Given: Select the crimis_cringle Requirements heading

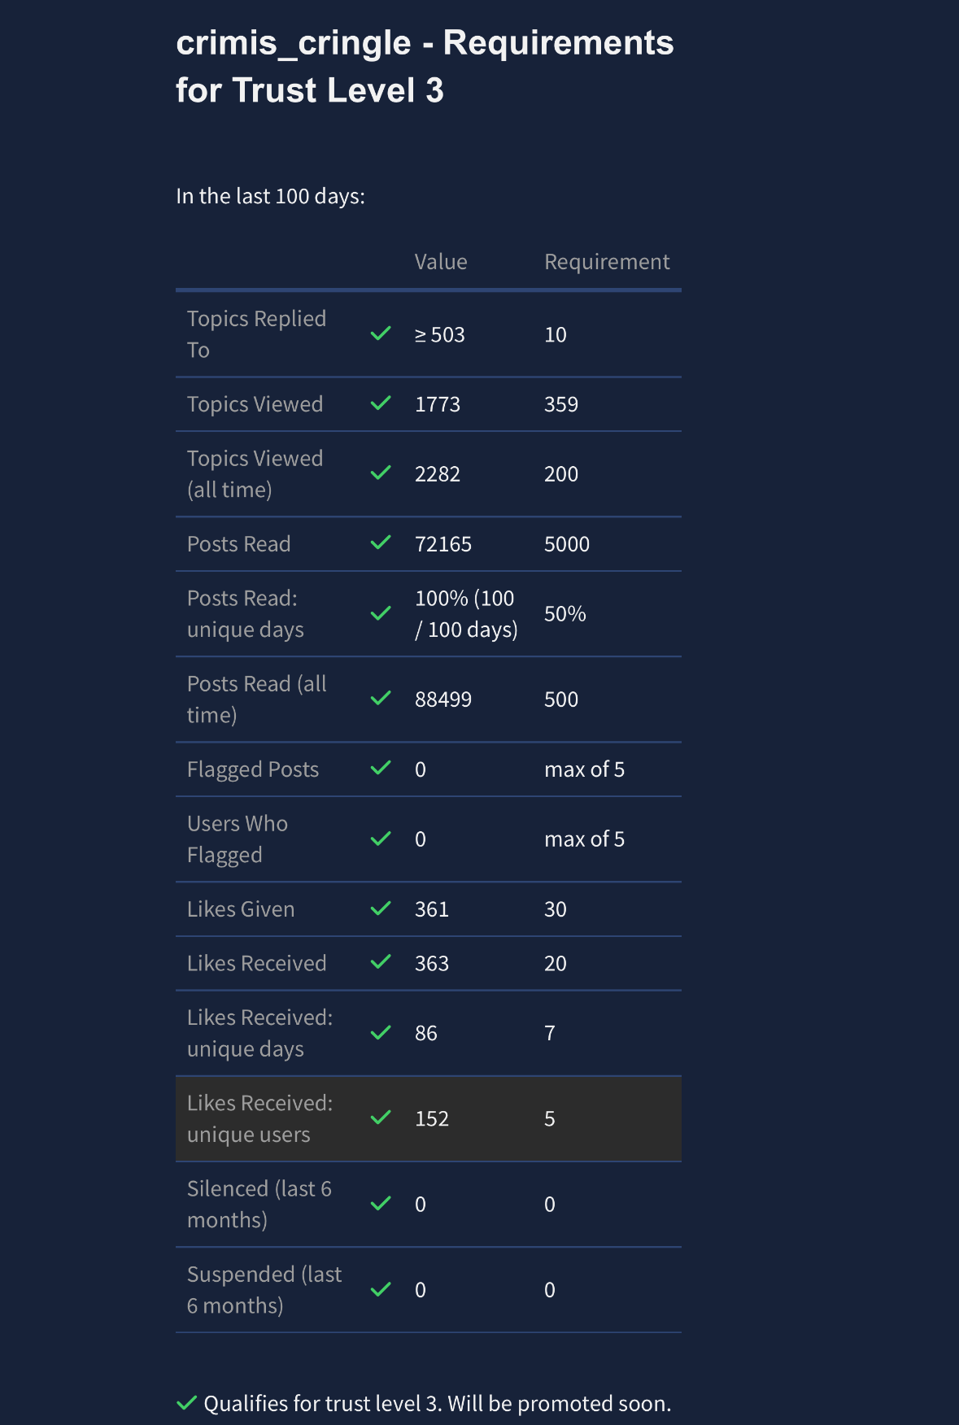Looking at the screenshot, I should point(425,66).
